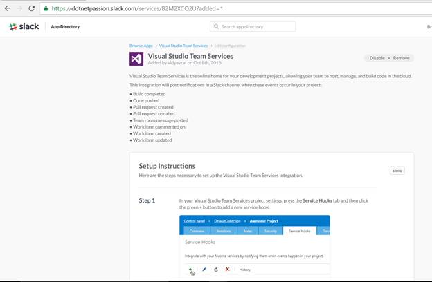The image size is (432, 282).
Task: Close the Setup Instructions panel
Action: pyautogui.click(x=397, y=171)
